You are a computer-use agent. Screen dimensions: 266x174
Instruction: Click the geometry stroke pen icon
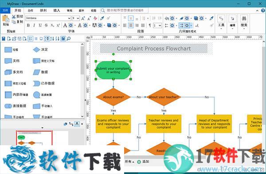coord(181,18)
